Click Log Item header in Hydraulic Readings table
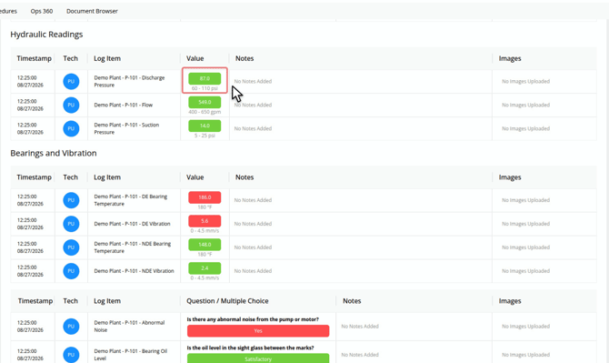The height and width of the screenshot is (363, 609). 107,58
